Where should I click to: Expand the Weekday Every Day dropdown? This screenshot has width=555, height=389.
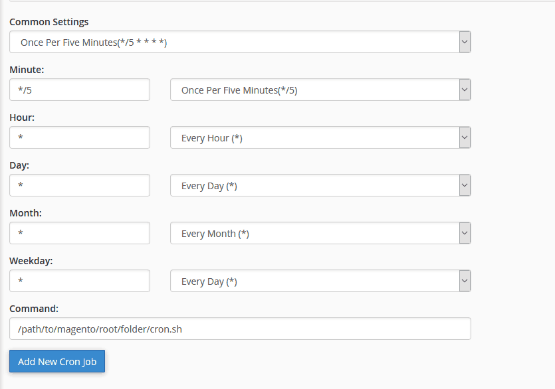(319, 281)
